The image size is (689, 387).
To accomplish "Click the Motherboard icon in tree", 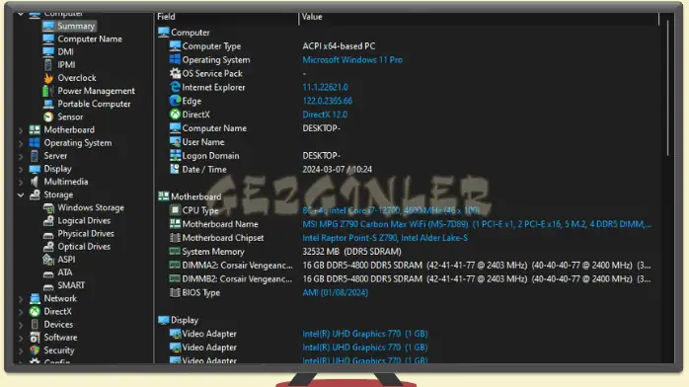I will point(35,130).
